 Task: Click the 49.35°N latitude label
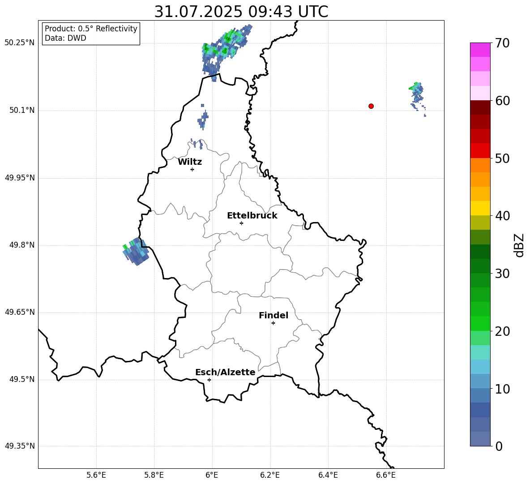pos(20,446)
